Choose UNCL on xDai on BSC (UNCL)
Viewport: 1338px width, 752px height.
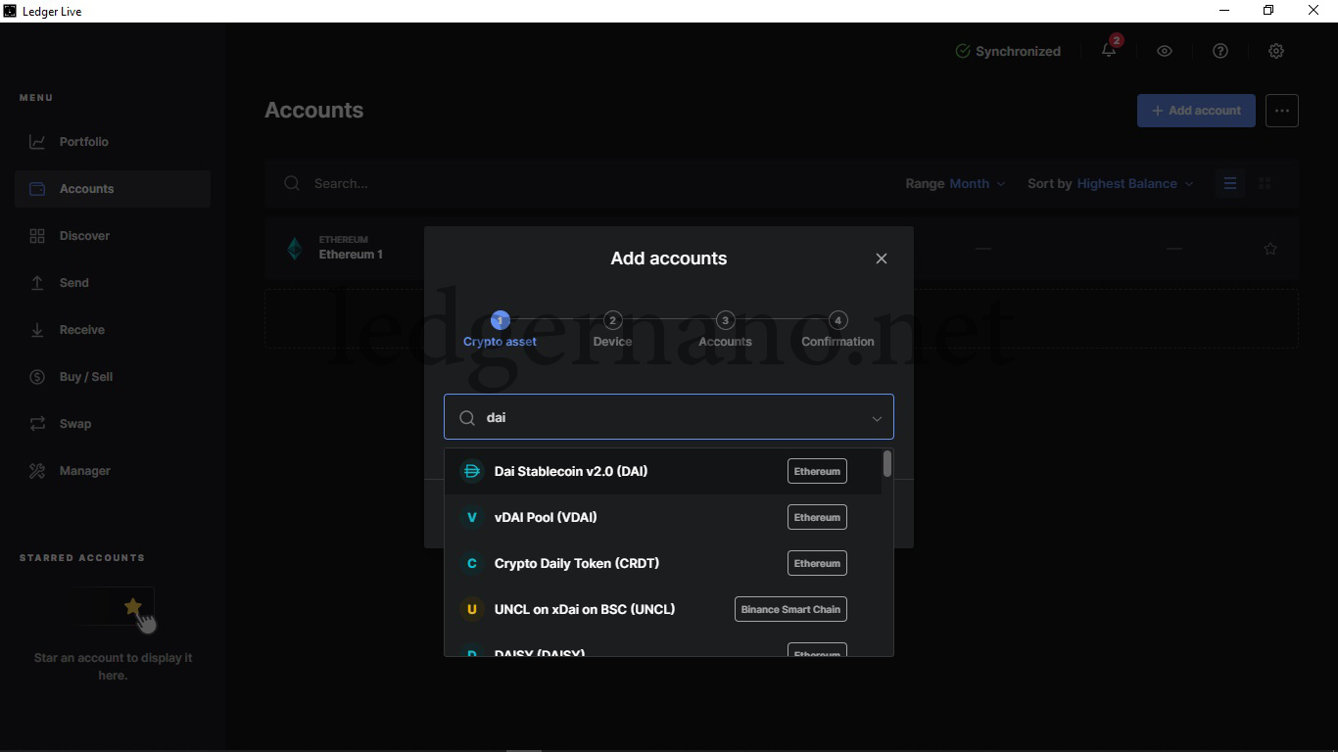663,609
